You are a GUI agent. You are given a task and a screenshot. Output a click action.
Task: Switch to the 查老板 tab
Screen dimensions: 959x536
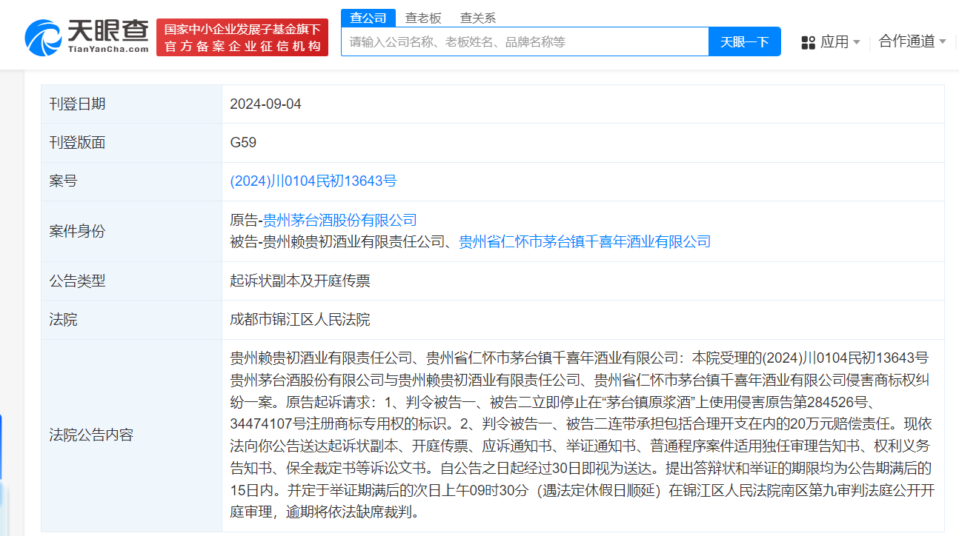pos(424,17)
